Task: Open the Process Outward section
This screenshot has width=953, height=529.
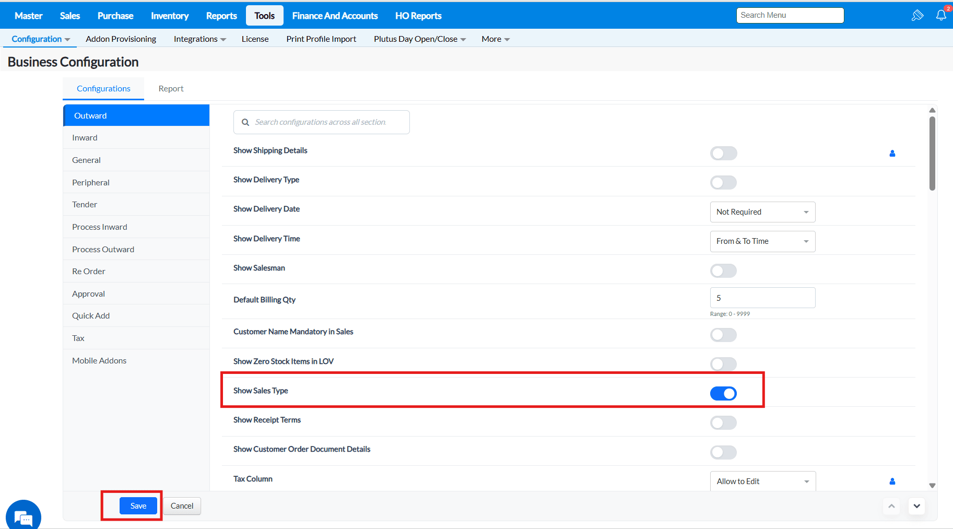Action: point(136,249)
